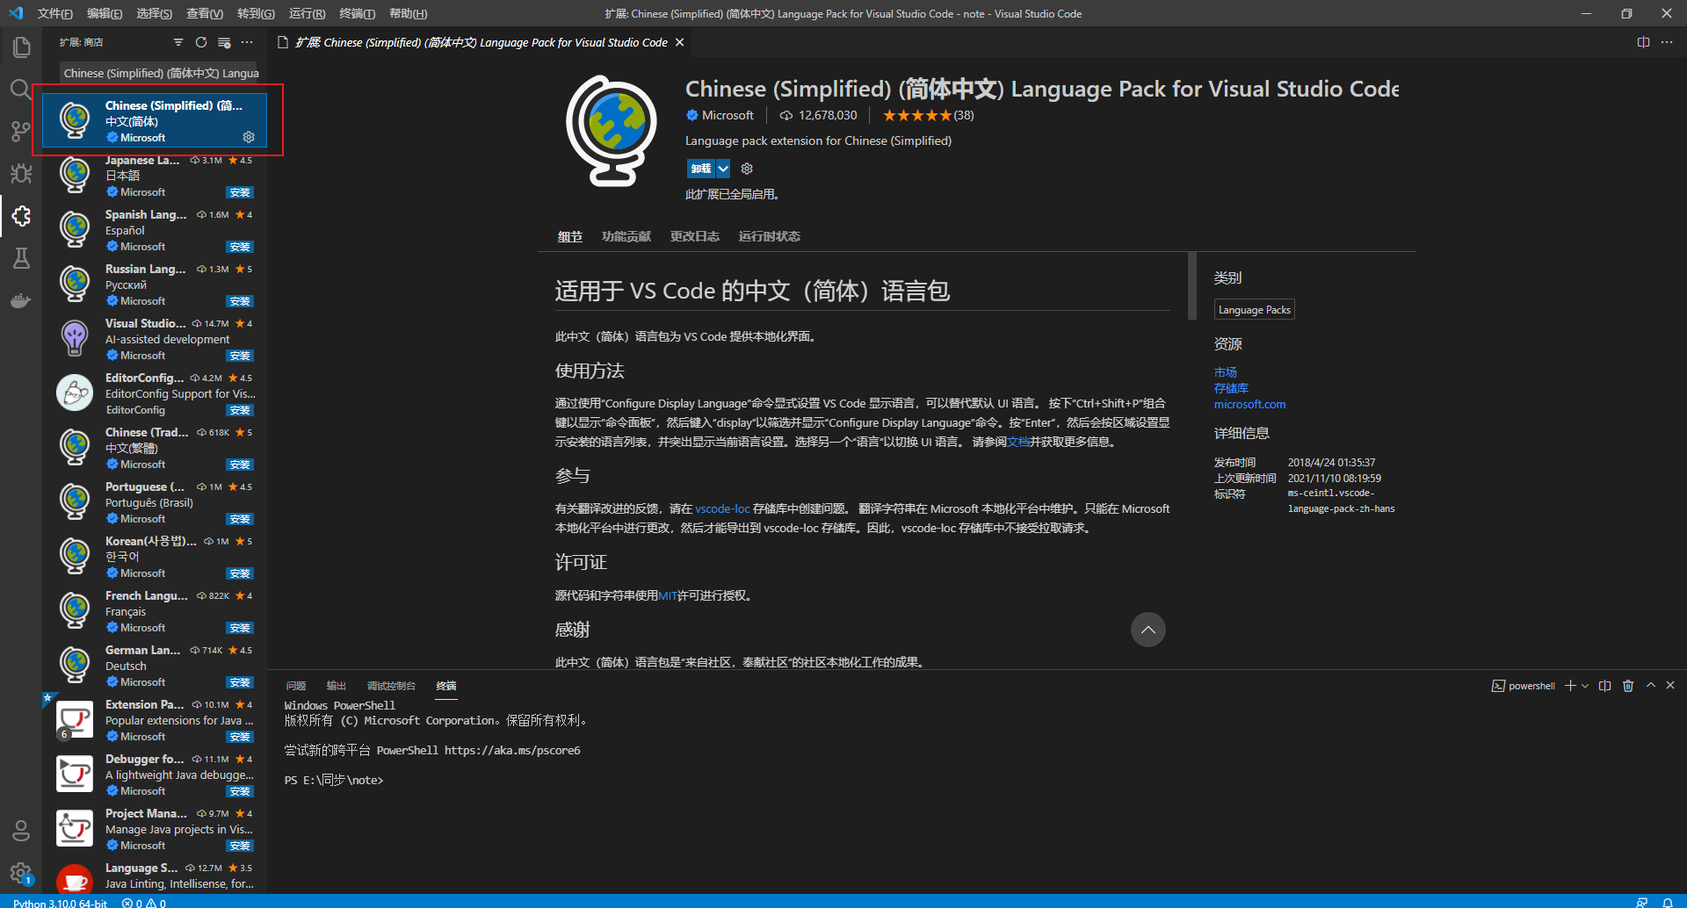Split the terminal panel

pyautogui.click(x=1604, y=686)
